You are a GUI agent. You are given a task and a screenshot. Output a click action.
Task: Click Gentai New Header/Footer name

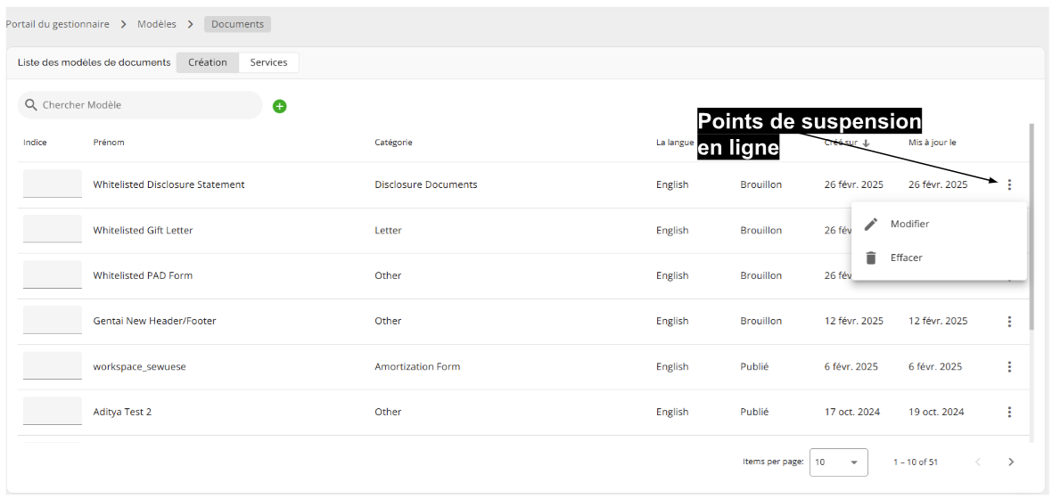click(155, 322)
